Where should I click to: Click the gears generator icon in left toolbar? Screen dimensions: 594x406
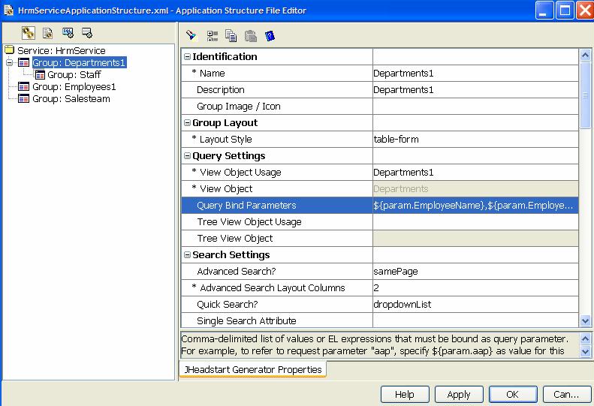click(x=29, y=33)
